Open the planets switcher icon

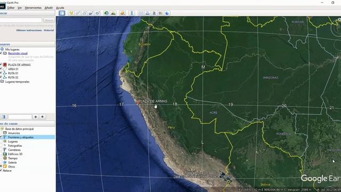pyautogui.click(x=123, y=13)
